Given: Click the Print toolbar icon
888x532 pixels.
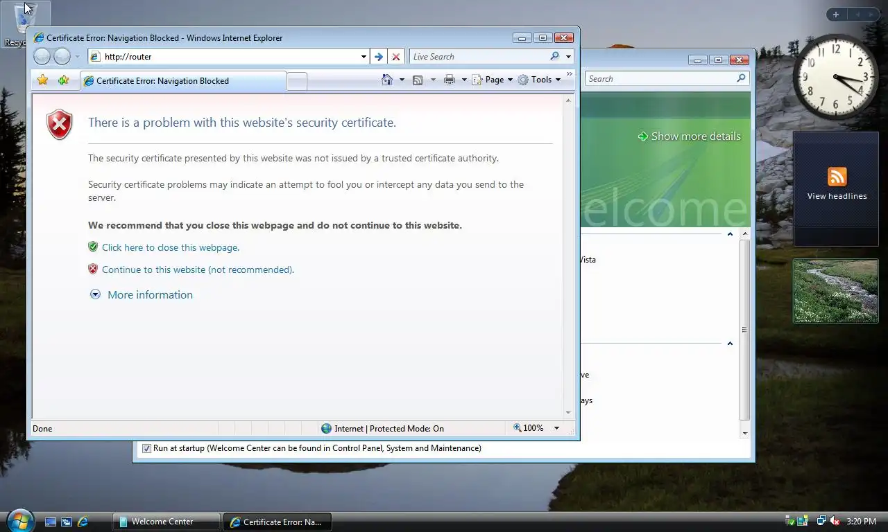Looking at the screenshot, I should coord(450,80).
